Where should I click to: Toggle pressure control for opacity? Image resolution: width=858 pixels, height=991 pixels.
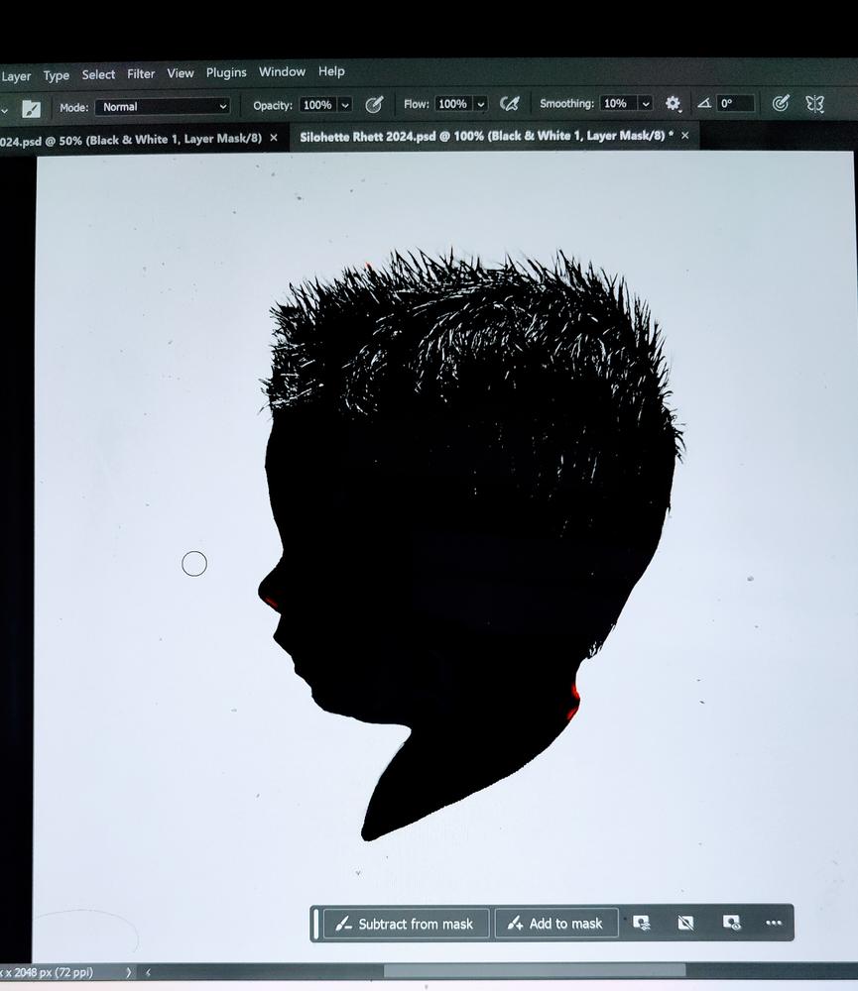point(374,104)
